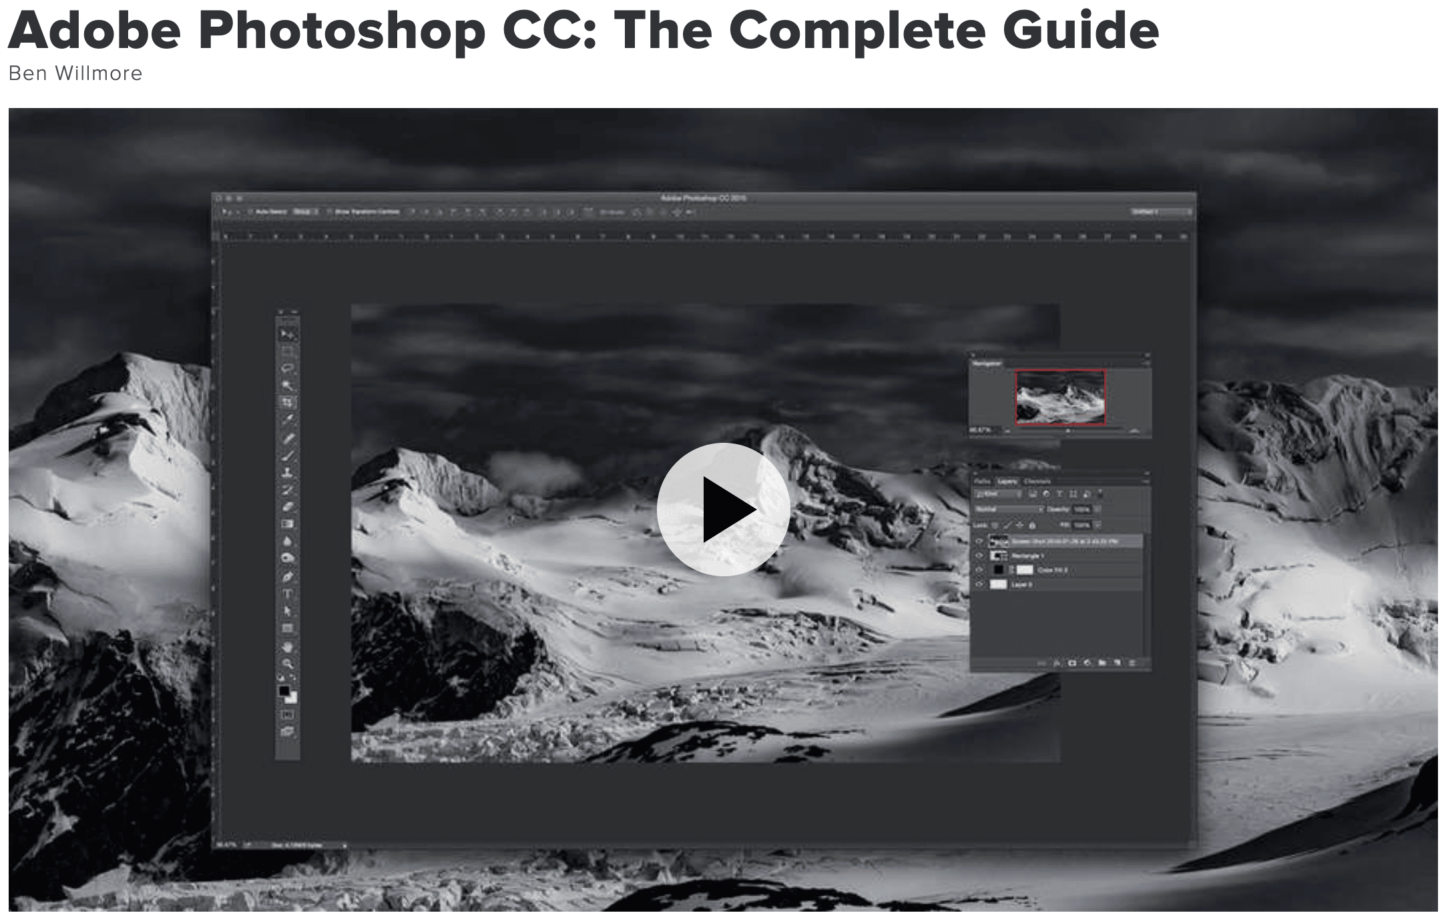
Task: Toggle the Auto-Select checkbox
Action: pyautogui.click(x=250, y=212)
